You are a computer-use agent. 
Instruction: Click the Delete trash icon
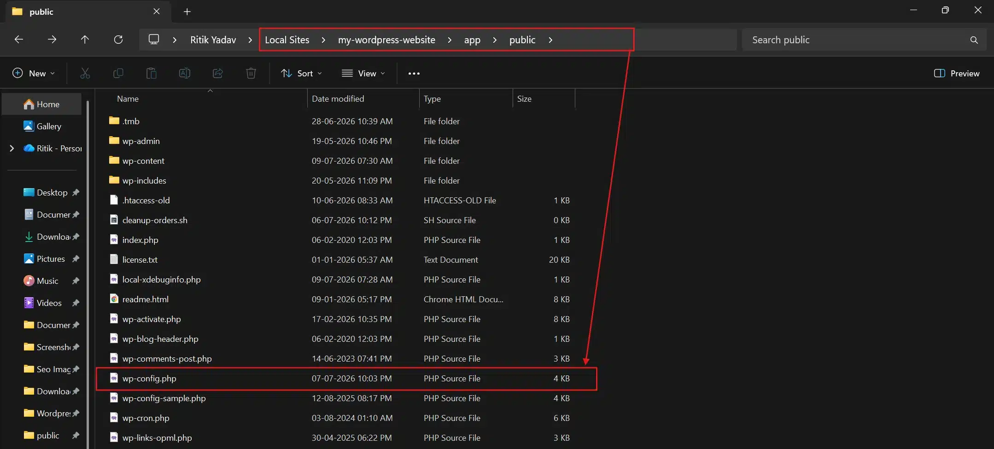251,73
